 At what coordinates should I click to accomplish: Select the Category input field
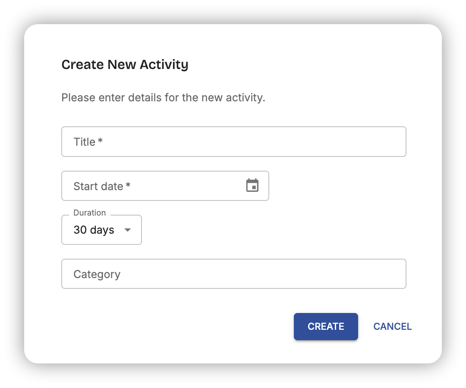233,274
